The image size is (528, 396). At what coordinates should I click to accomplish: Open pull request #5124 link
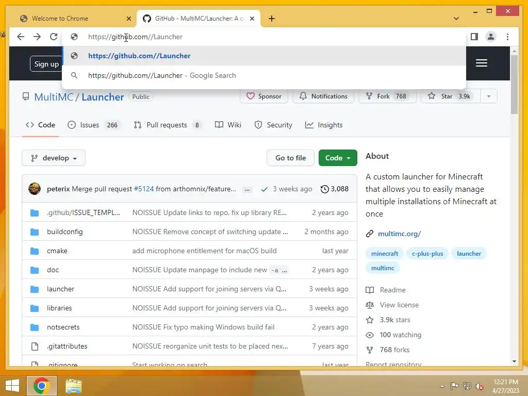point(144,189)
